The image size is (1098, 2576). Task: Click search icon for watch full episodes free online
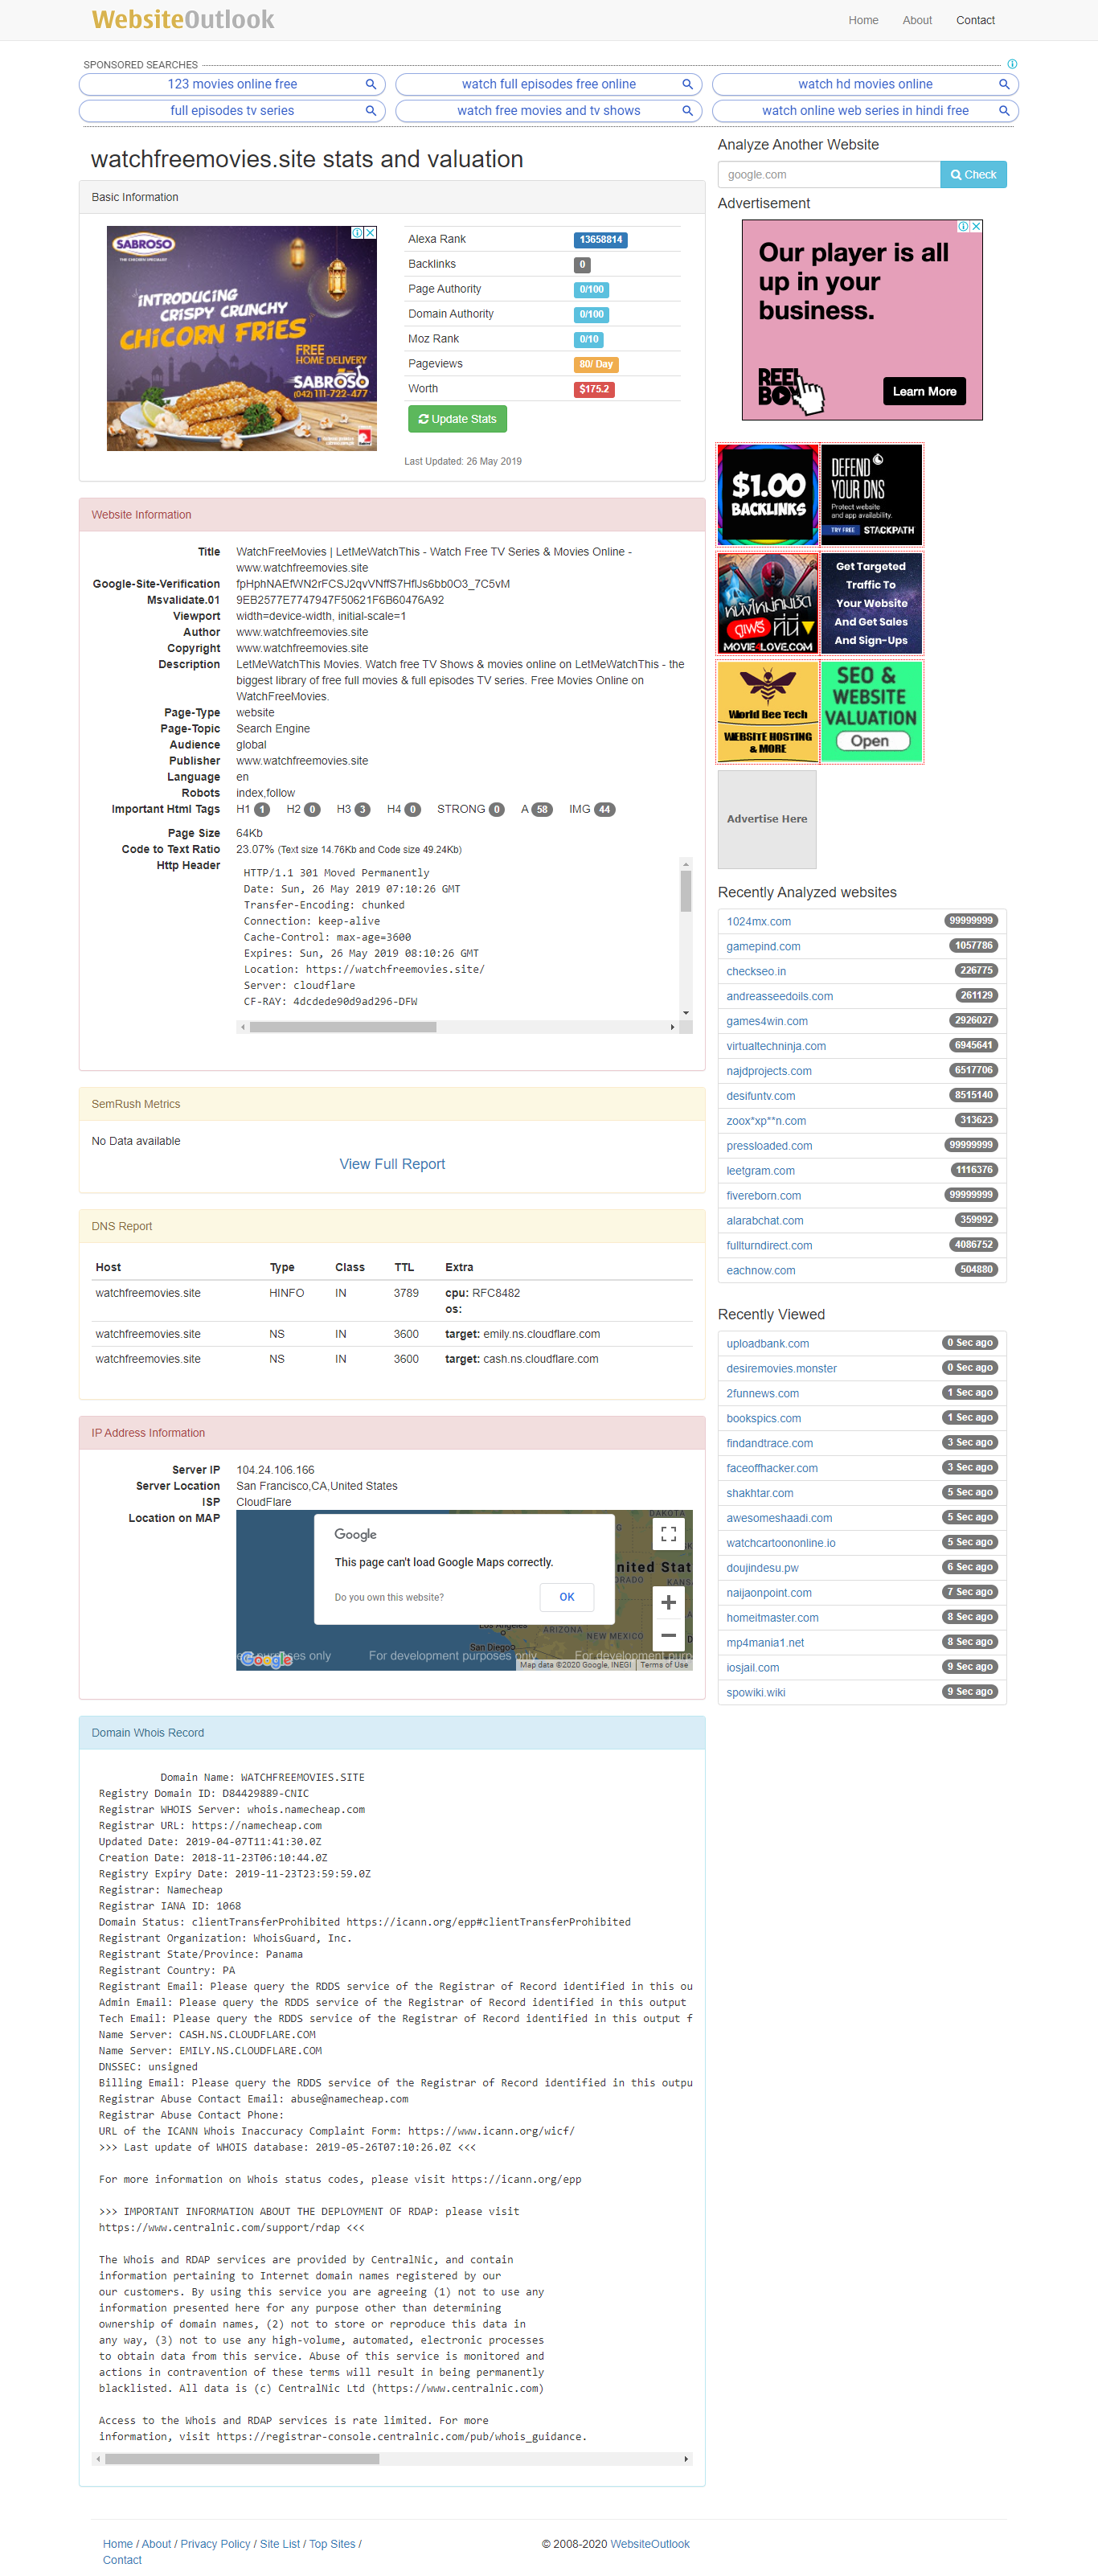pyautogui.click(x=687, y=84)
